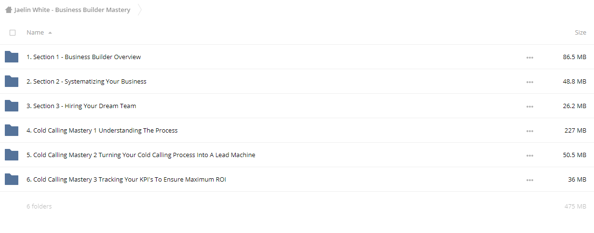This screenshot has height=233, width=594.
Task: Open Section 1 - Business Builder Overview
Action: click(84, 57)
